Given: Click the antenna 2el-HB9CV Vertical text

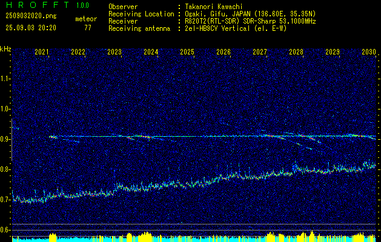Looking at the screenshot, I should pos(236,28).
